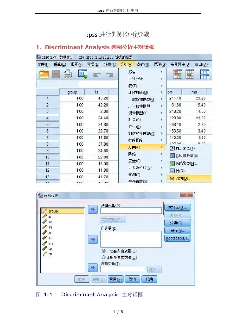
Task: Expand the 一般线性模型(G) submenu
Action: (x=142, y=99)
